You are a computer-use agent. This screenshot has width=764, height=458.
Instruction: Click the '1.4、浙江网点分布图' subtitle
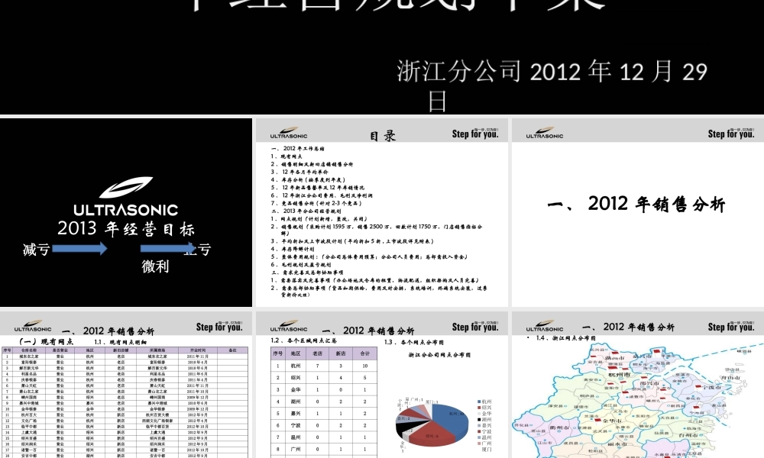(x=566, y=338)
